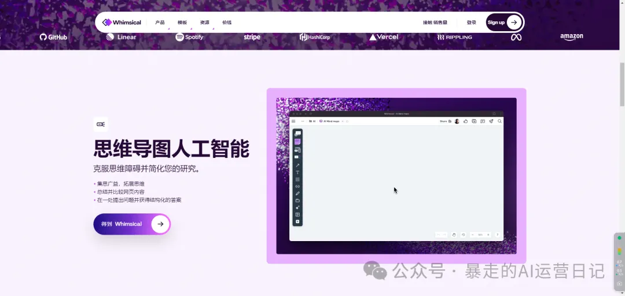Click the mind map icon above the heading
This screenshot has height=296, width=625.
(x=101, y=124)
